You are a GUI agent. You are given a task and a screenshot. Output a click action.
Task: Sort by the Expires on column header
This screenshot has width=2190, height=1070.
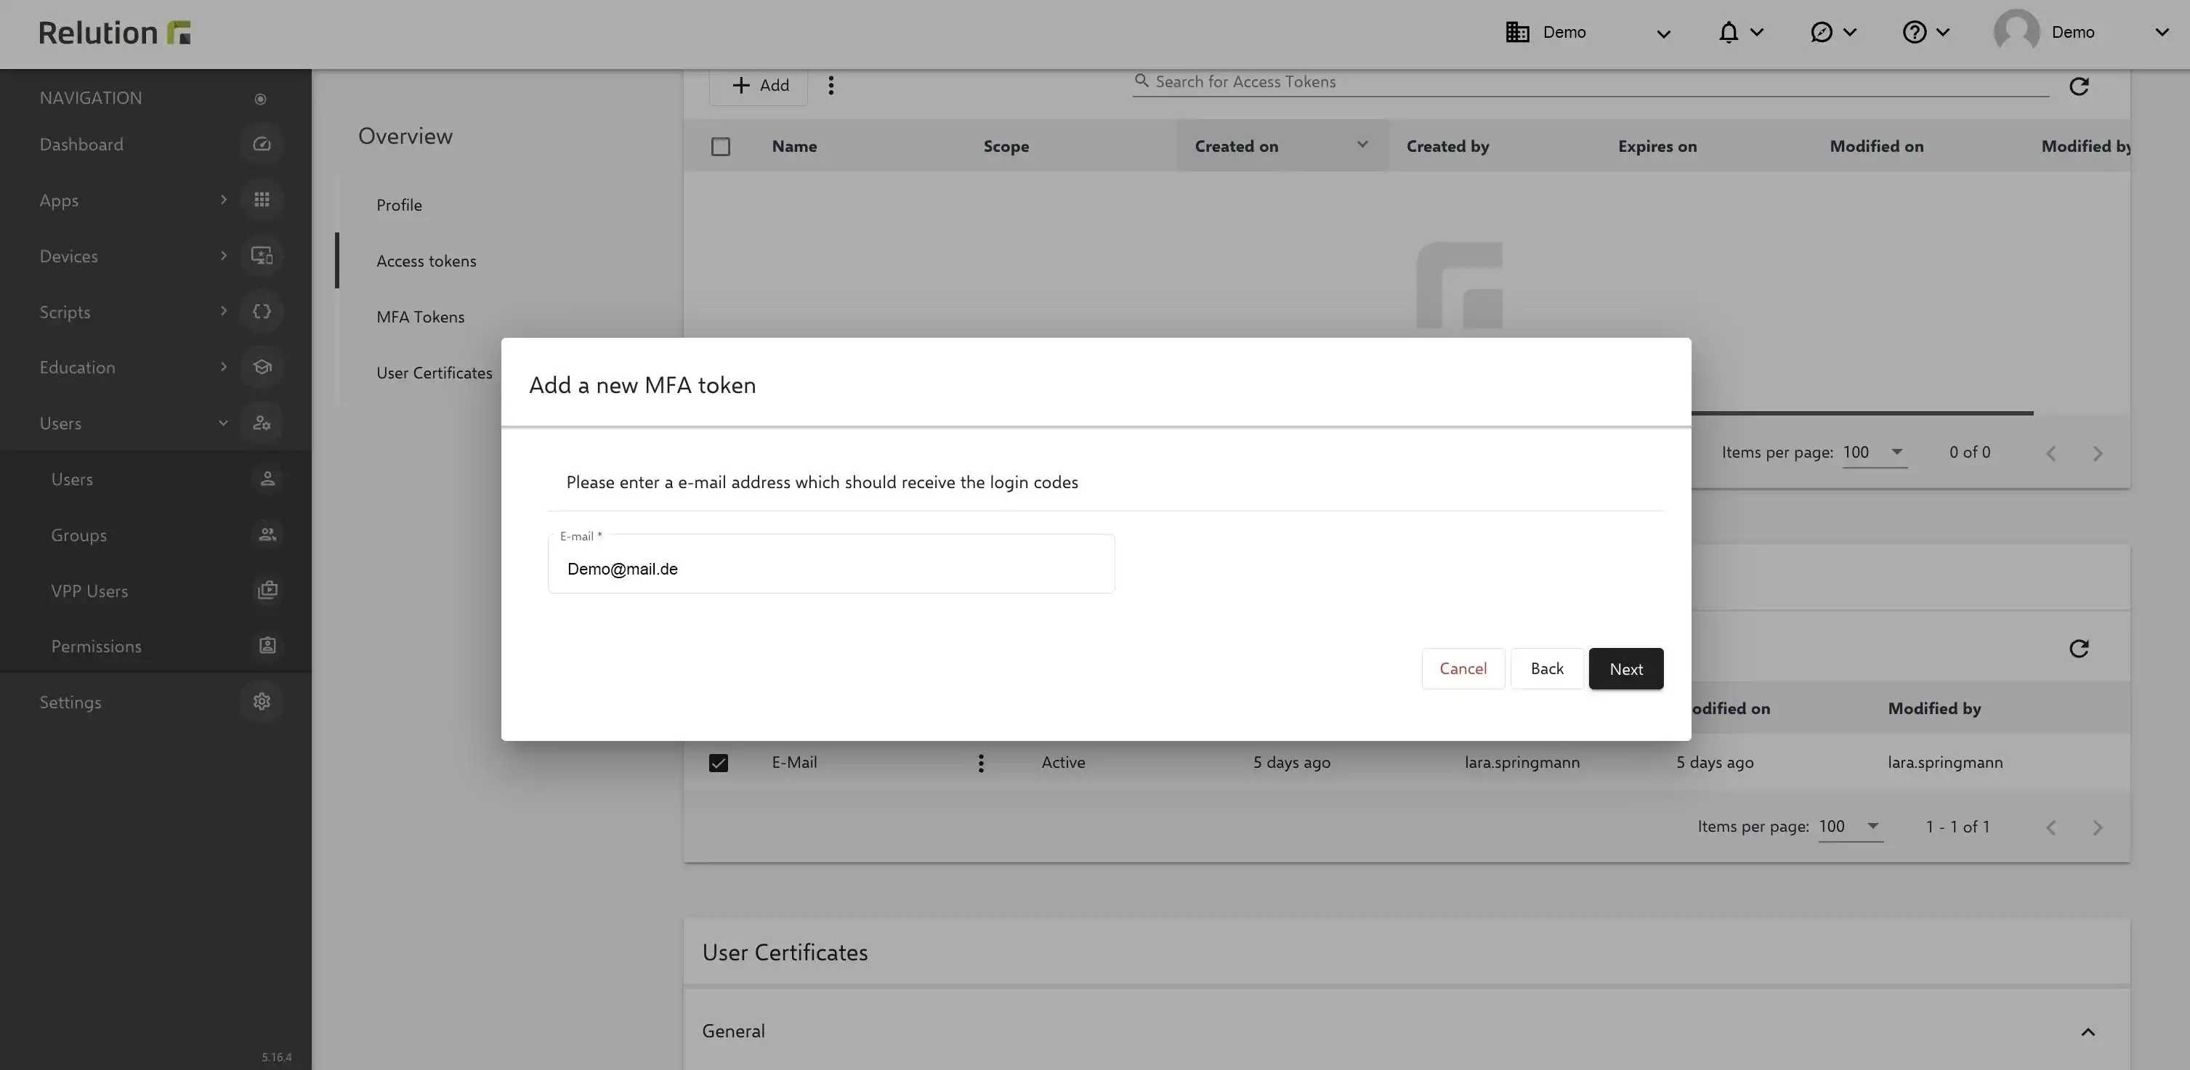pos(1657,146)
